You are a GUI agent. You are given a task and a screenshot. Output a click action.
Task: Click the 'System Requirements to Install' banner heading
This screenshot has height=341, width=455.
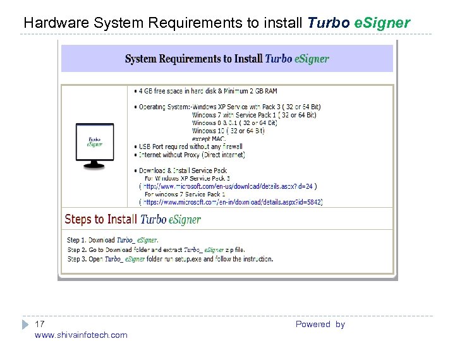coord(227,59)
